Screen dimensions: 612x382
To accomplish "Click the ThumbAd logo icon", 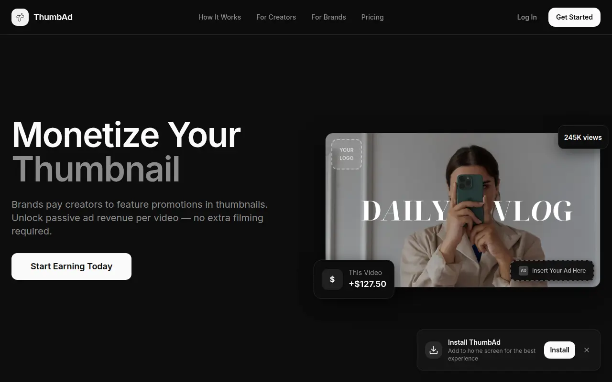I will click(20, 17).
